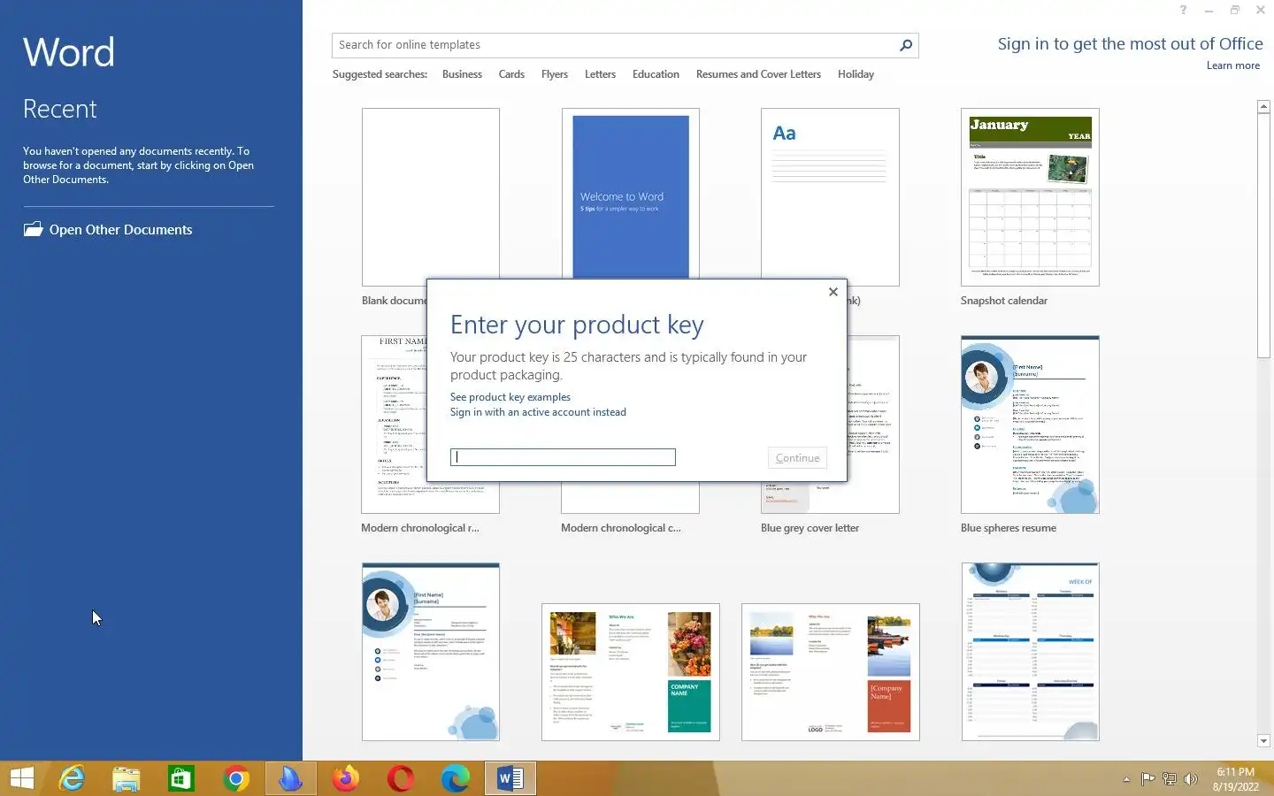Select the Letters suggested search
1274x796 pixels.
click(x=600, y=74)
